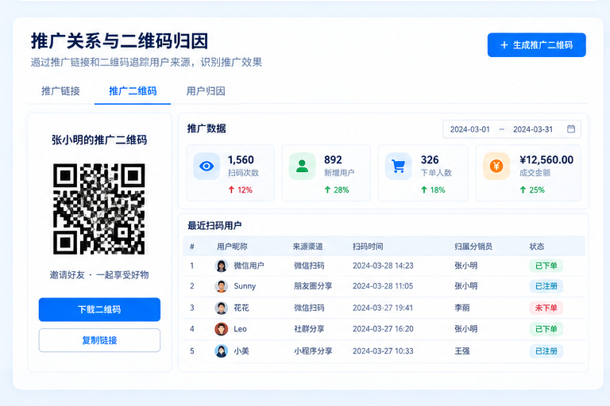610x406 pixels.
Task: Click the 社群分享 source cell
Action: coord(309,329)
